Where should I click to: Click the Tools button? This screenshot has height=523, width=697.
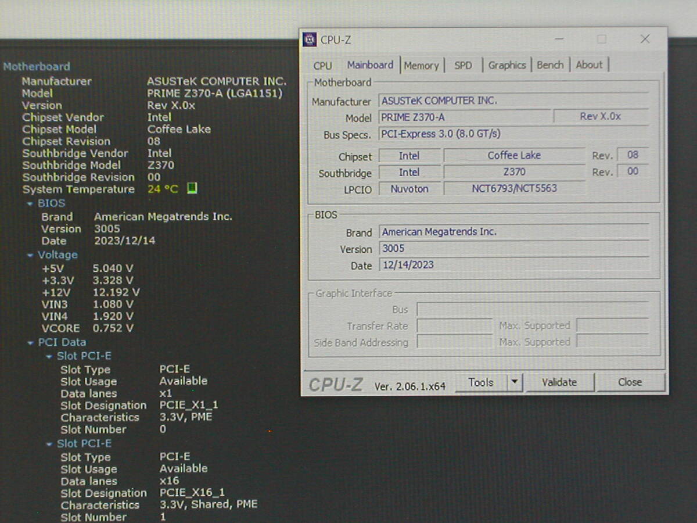coord(481,382)
